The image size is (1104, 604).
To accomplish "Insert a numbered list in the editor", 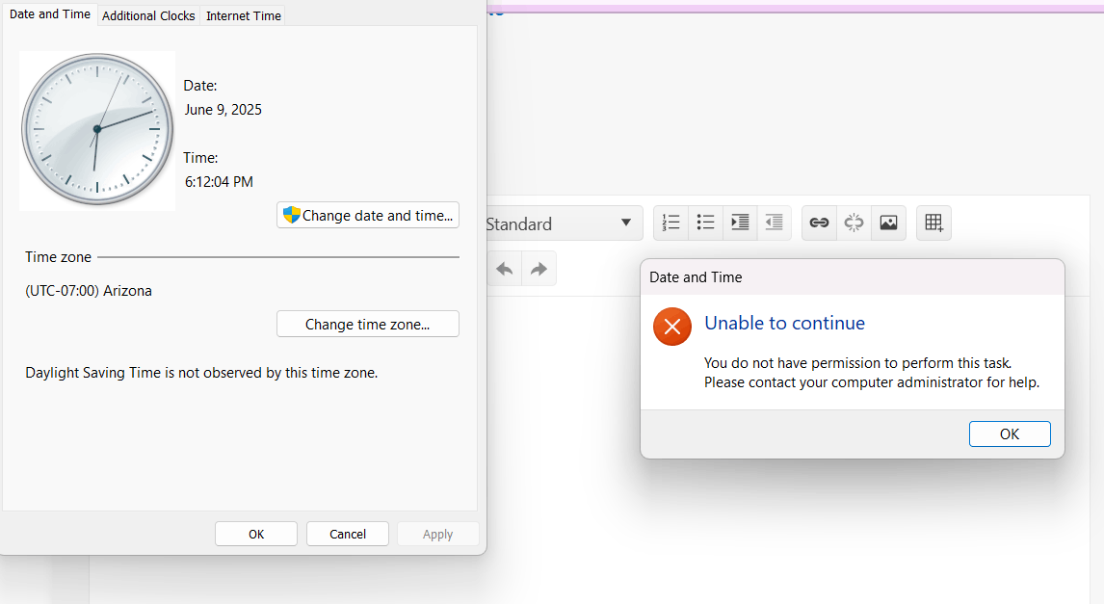I will (x=671, y=223).
